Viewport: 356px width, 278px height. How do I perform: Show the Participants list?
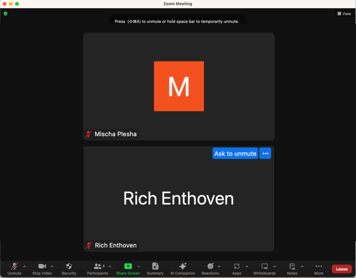click(97, 269)
